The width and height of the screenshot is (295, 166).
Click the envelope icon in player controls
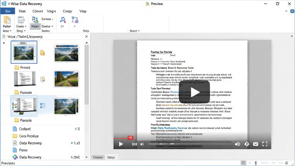point(256,144)
